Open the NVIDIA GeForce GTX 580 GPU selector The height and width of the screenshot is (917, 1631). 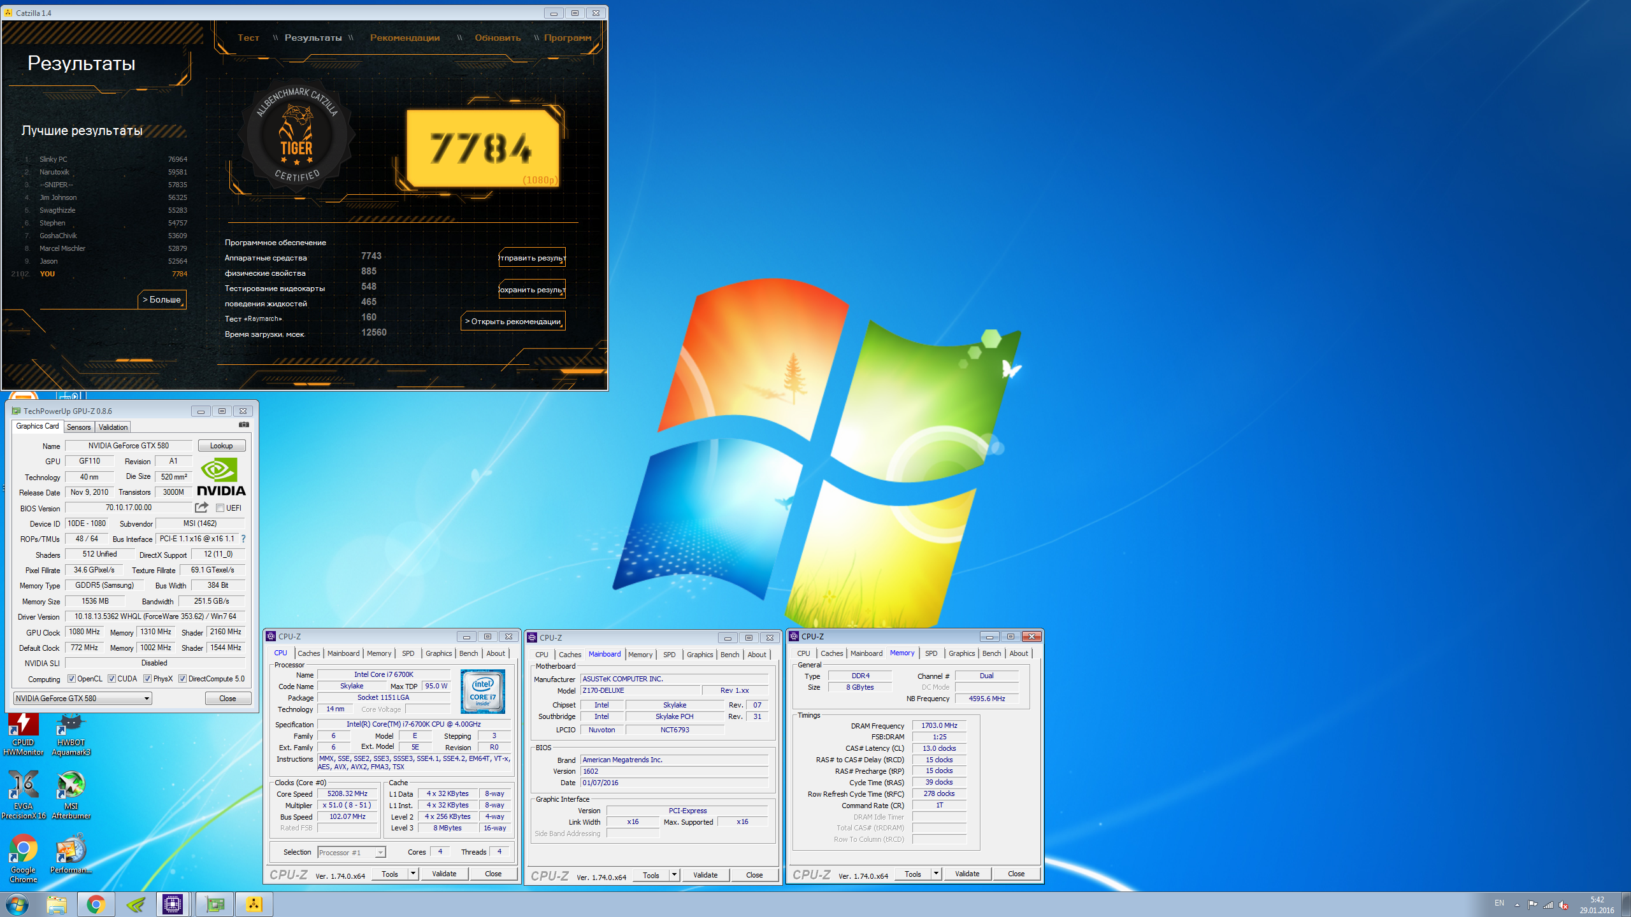tap(82, 699)
